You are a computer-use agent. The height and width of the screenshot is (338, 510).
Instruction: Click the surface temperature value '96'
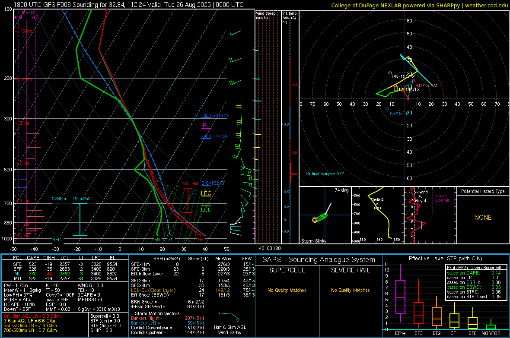click(201, 240)
